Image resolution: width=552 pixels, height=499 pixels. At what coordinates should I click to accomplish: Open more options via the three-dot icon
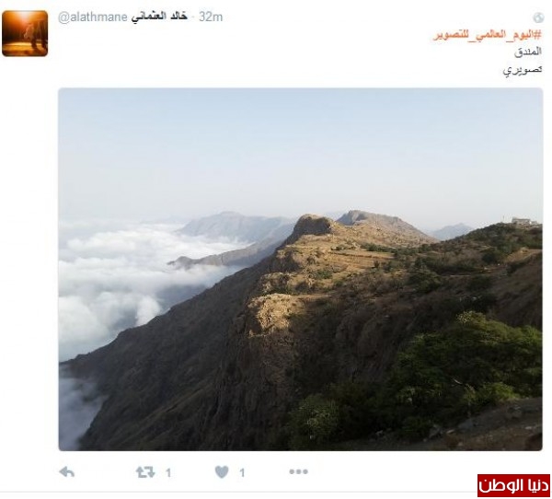point(298,471)
